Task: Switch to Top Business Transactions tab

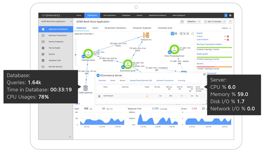Action: tap(115, 28)
